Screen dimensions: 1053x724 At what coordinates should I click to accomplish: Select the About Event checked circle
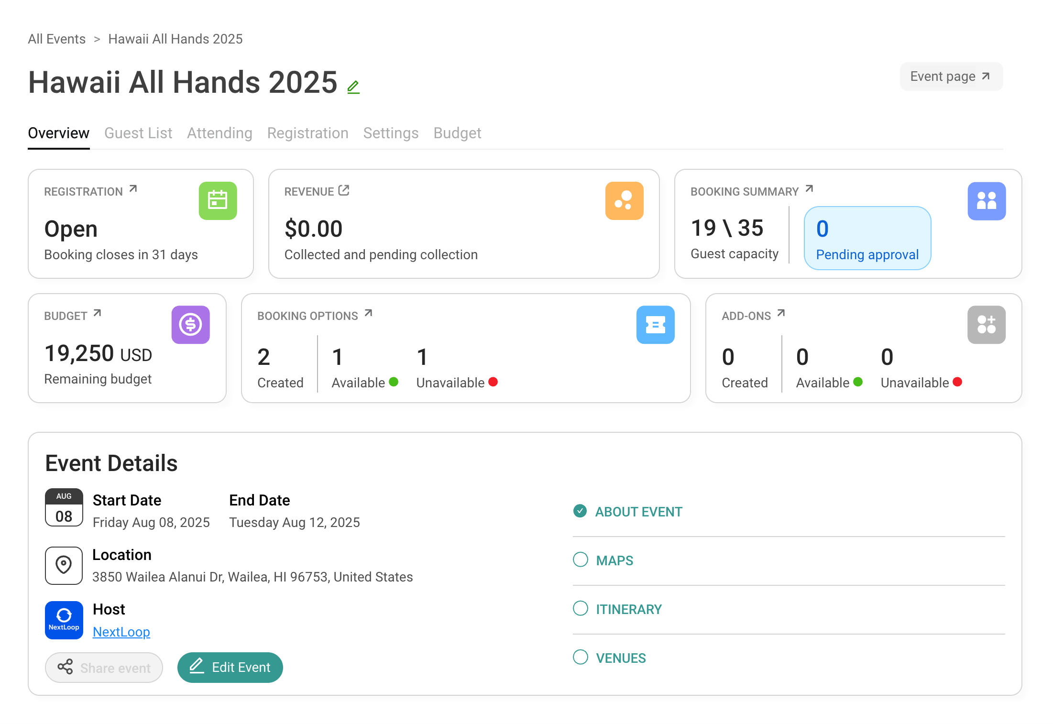click(580, 511)
